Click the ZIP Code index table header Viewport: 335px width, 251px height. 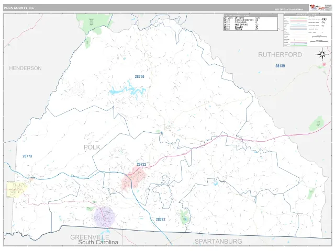[251, 16]
